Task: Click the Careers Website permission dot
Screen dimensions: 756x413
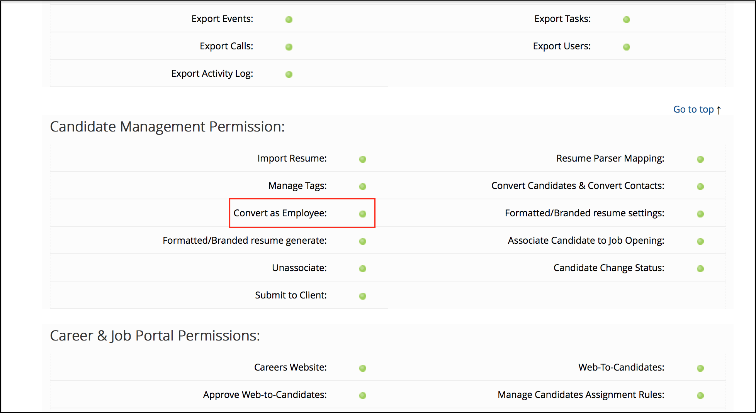Action: pyautogui.click(x=363, y=368)
